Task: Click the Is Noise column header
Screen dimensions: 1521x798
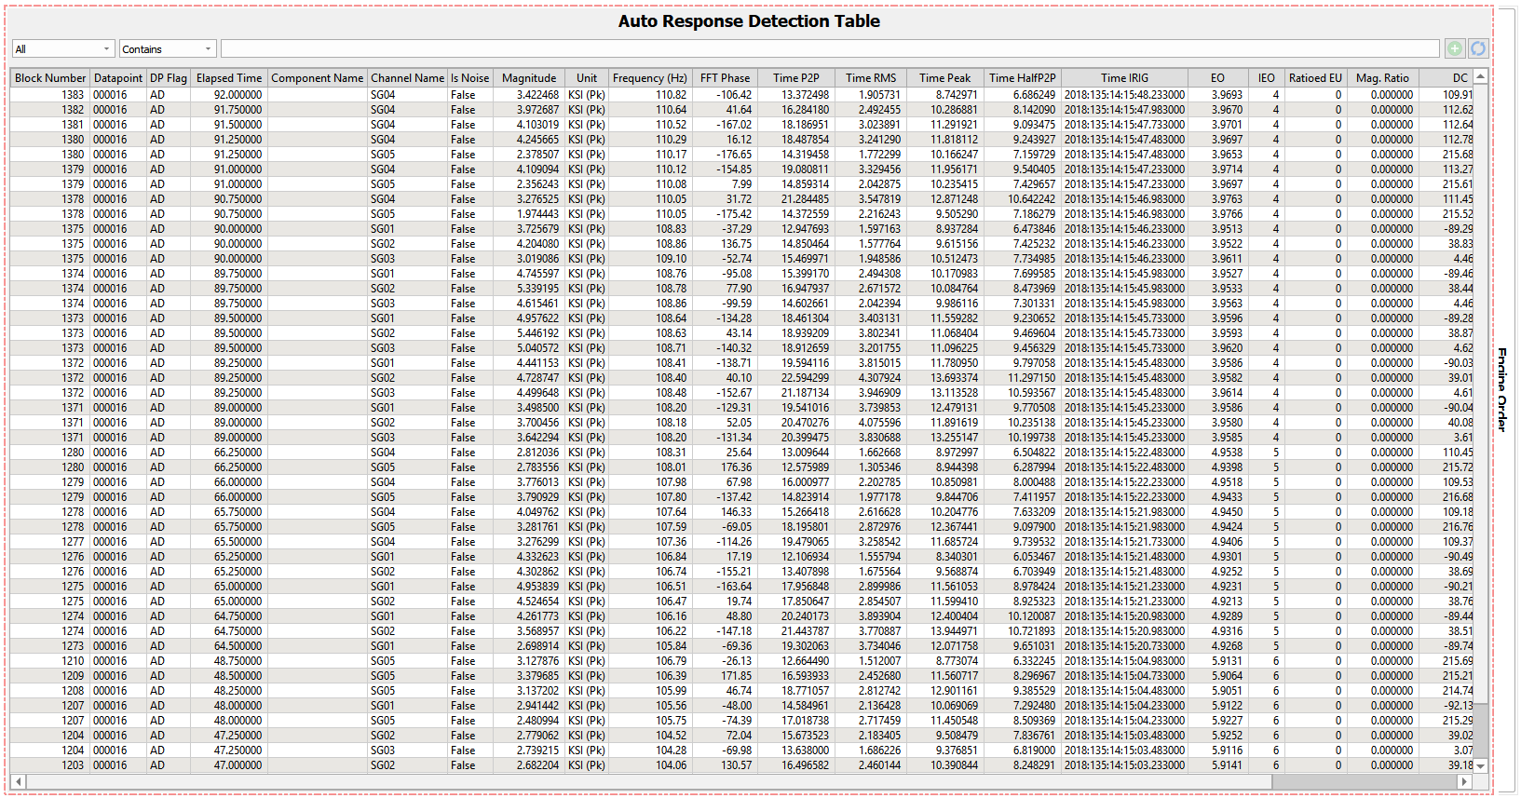Action: click(x=469, y=78)
